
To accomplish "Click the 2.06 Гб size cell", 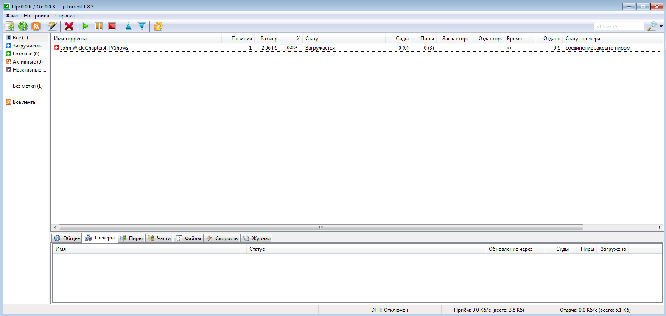I will click(x=269, y=48).
